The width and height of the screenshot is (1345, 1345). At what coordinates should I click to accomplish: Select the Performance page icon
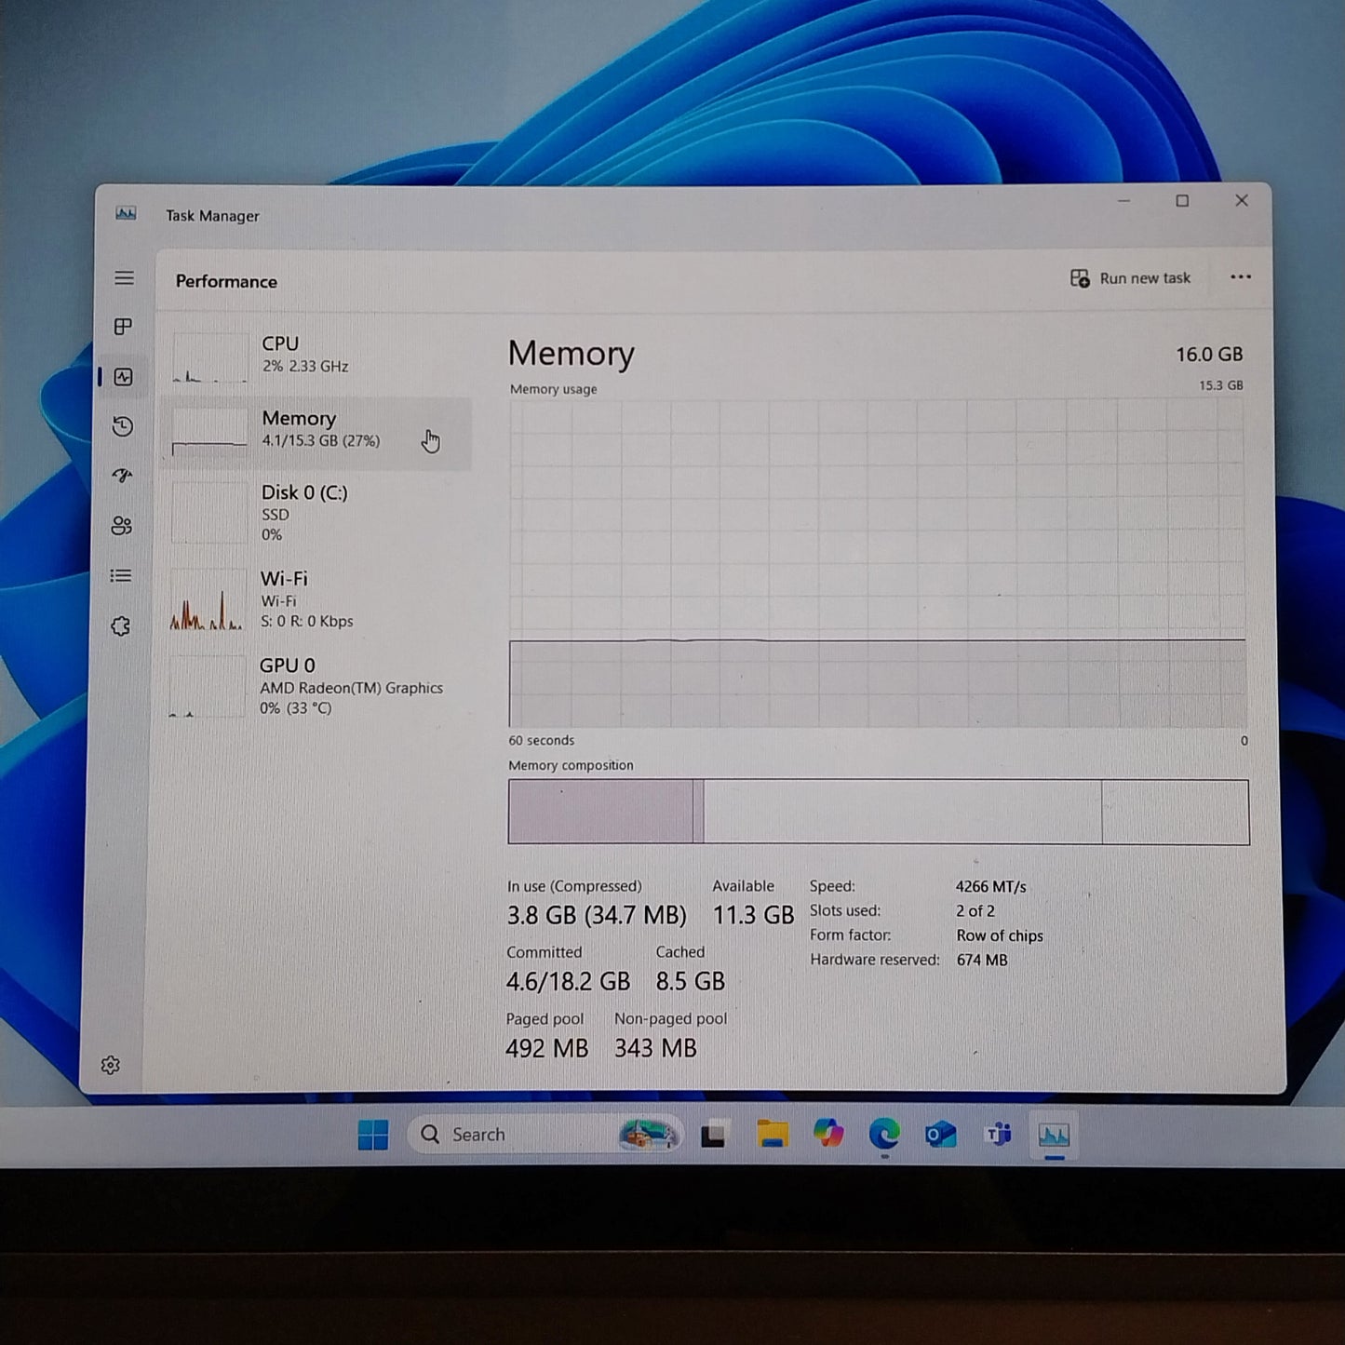[123, 377]
